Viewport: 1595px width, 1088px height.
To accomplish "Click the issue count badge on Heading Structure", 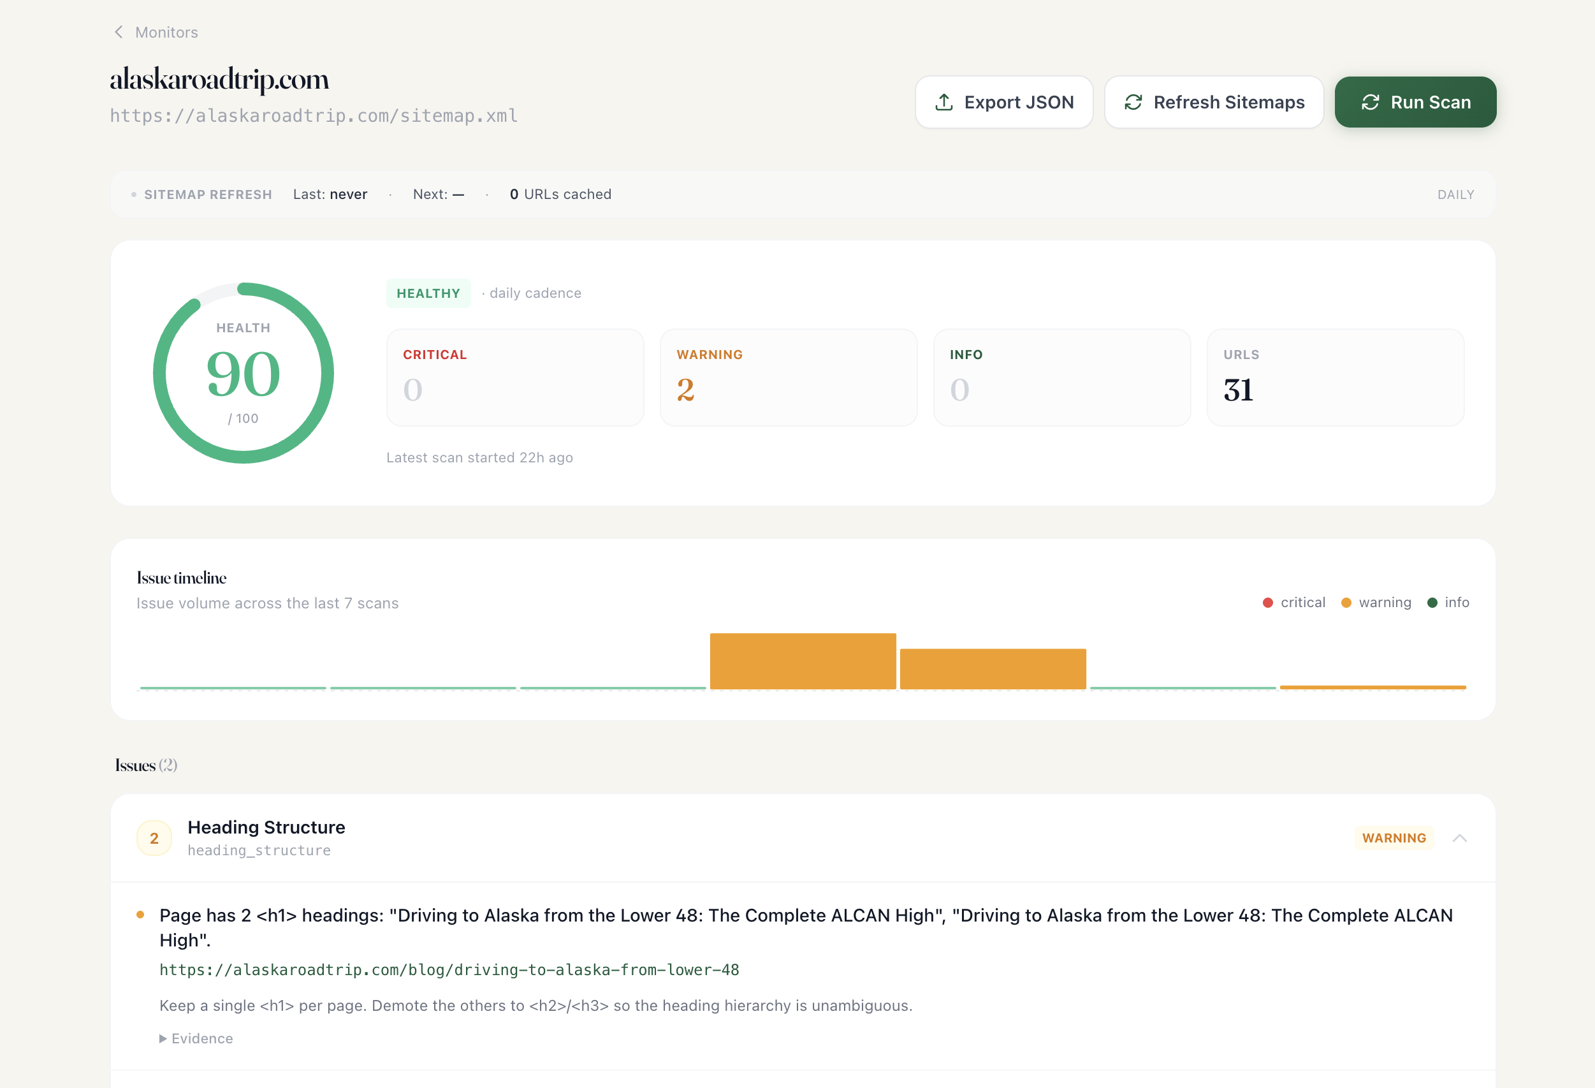I will click(154, 838).
